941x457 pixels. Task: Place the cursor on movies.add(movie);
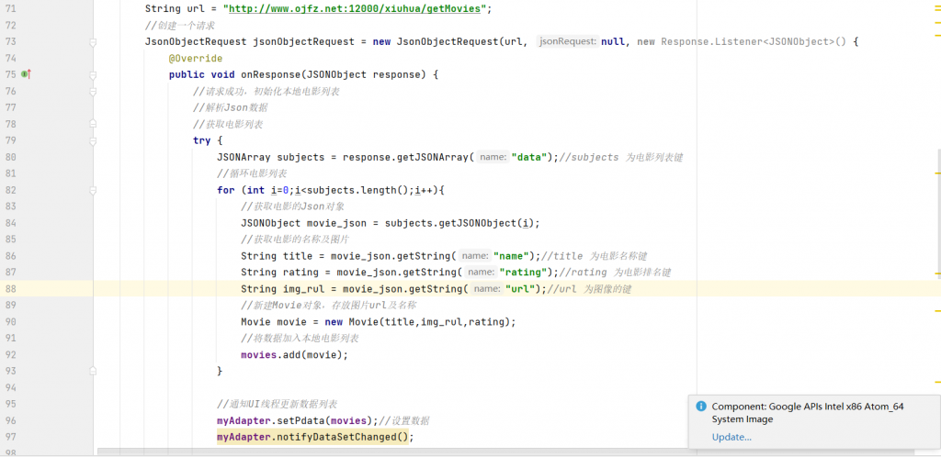[x=294, y=354]
